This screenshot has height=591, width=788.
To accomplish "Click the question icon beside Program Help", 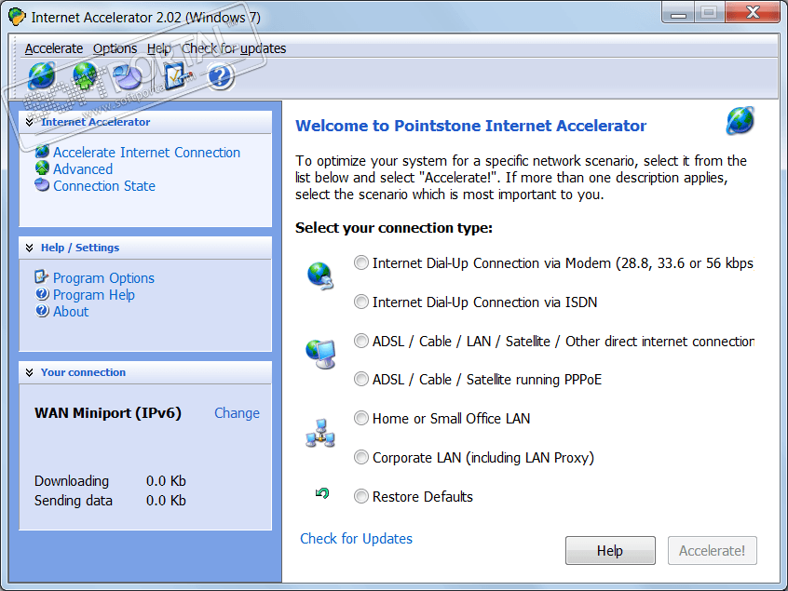I will 42,294.
